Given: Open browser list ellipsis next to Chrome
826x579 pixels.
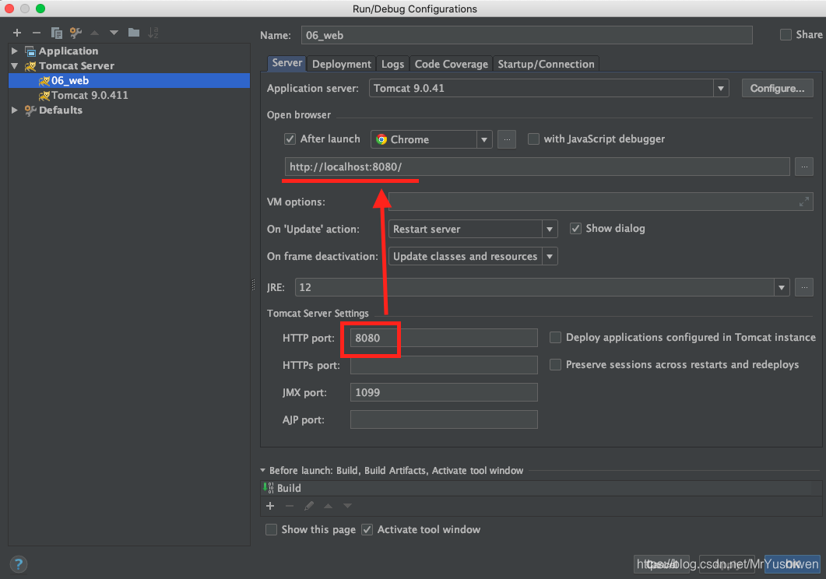Looking at the screenshot, I should pos(507,139).
